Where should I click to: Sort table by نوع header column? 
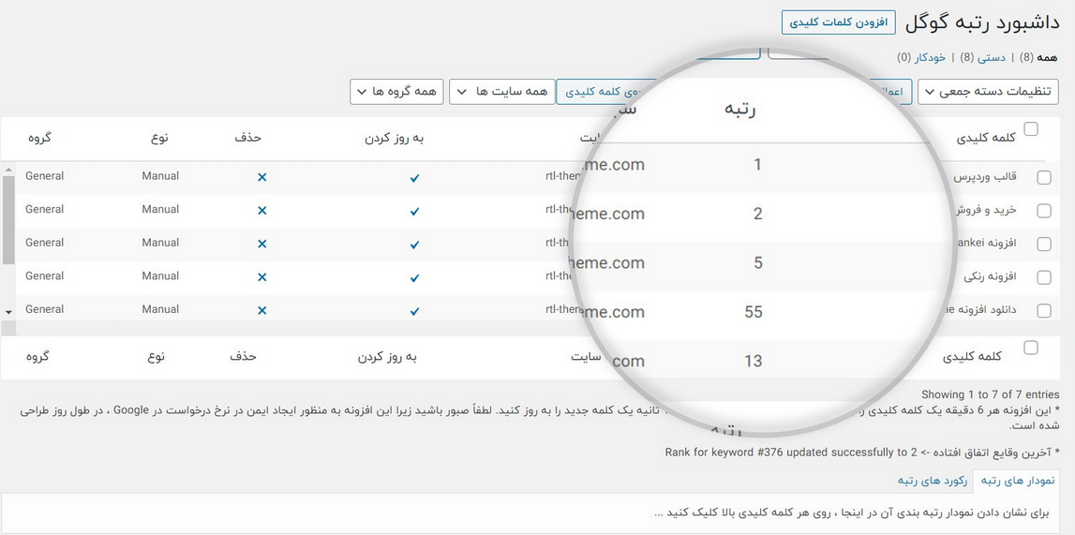click(159, 138)
